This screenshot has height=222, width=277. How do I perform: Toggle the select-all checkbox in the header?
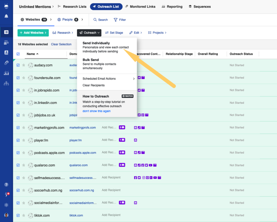pos(18,54)
